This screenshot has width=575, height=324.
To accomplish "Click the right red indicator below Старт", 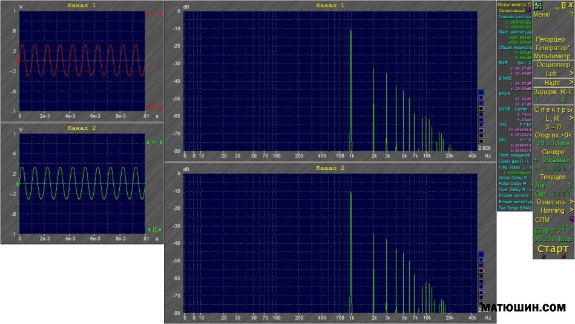I will pyautogui.click(x=563, y=256).
